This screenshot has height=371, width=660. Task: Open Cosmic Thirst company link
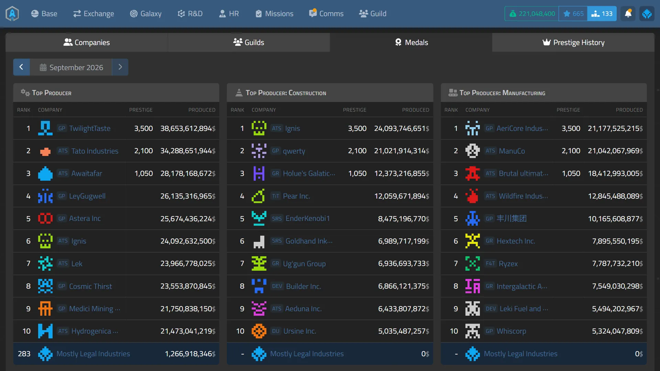point(90,286)
